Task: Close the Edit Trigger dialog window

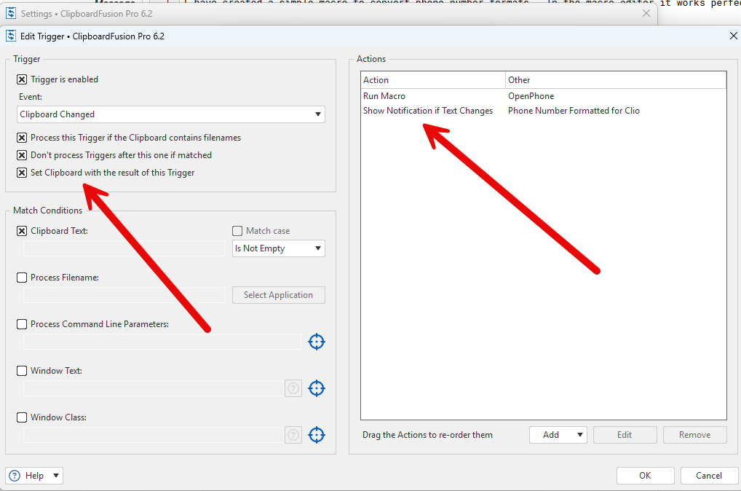Action: click(733, 36)
